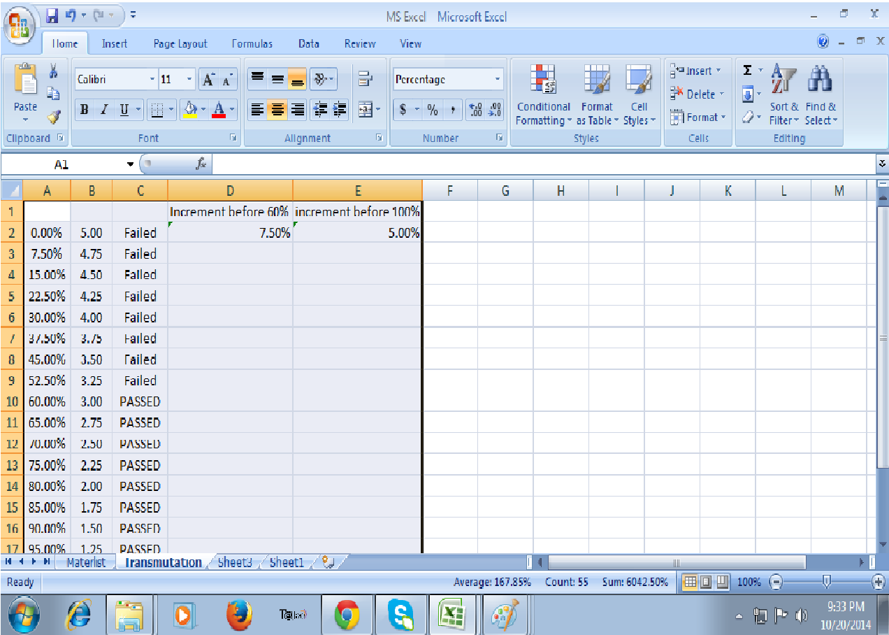Expand the Name Box dropdown arrow
The width and height of the screenshot is (889, 635).
tap(130, 164)
